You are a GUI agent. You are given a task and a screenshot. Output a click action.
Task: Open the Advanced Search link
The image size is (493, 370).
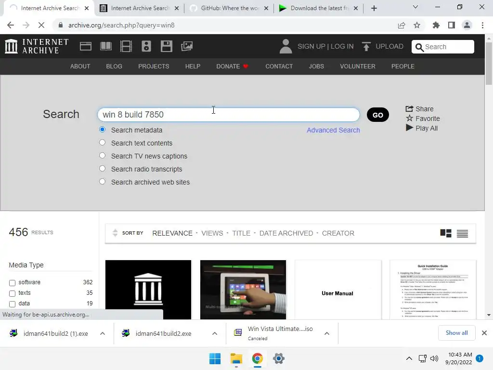333,130
